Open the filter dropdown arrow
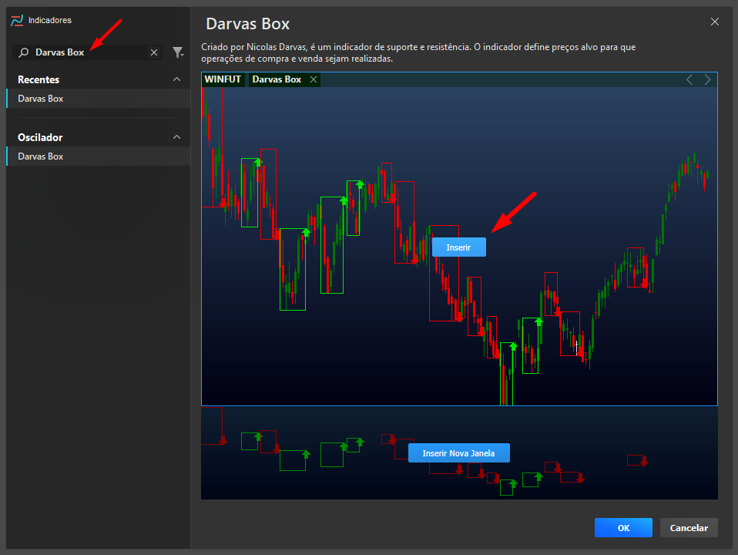 (183, 54)
